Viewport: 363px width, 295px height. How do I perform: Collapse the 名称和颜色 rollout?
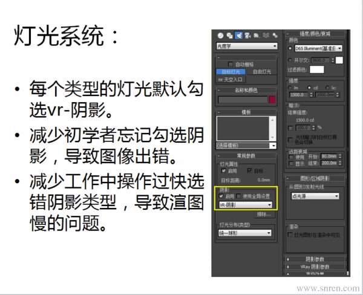[246, 90]
